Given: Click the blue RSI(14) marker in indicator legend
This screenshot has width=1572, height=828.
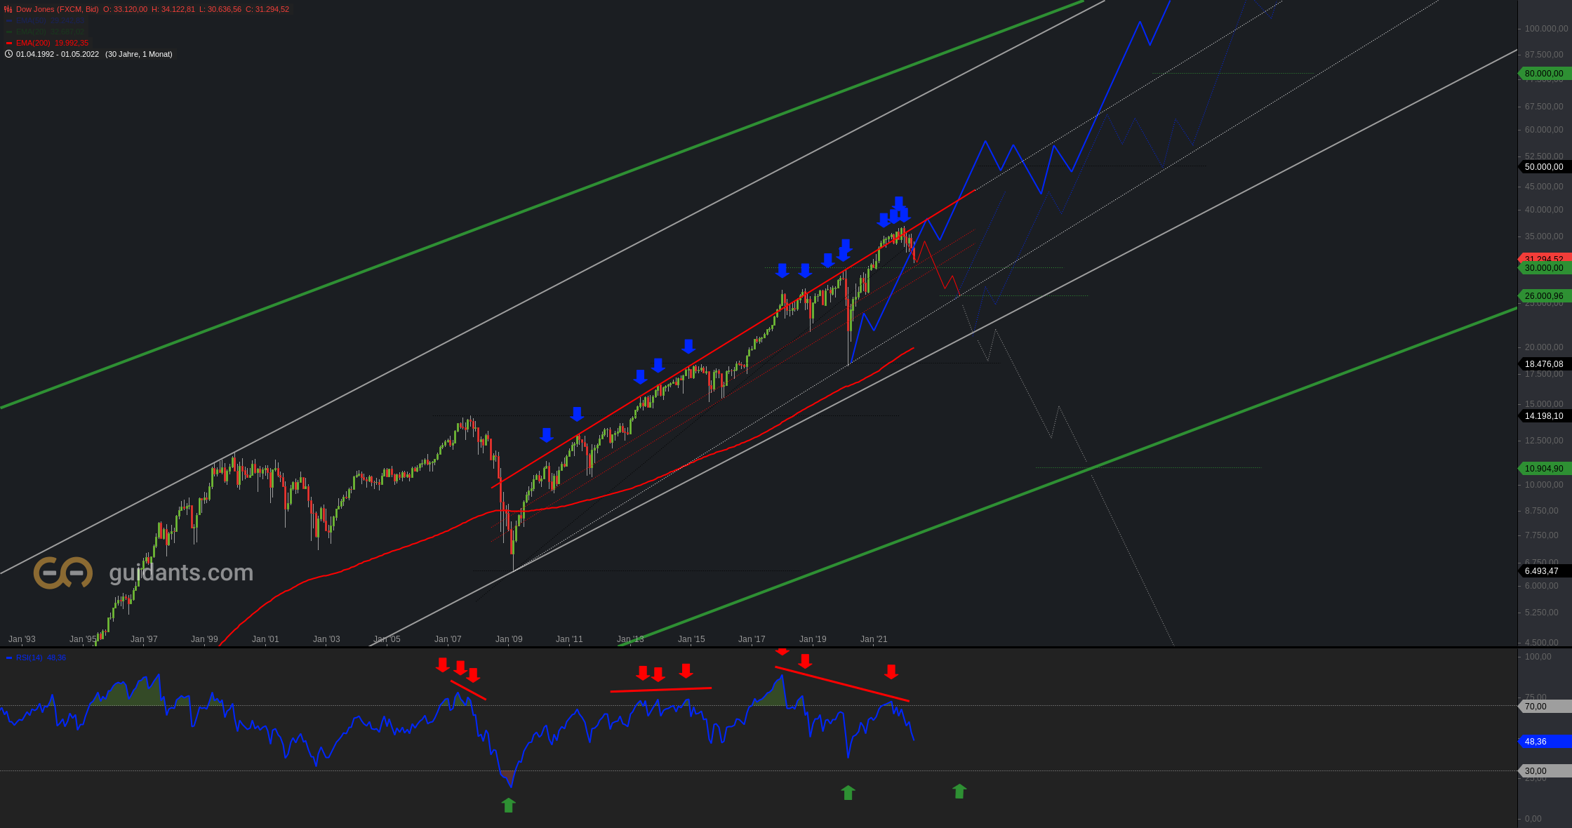Looking at the screenshot, I should tap(9, 657).
